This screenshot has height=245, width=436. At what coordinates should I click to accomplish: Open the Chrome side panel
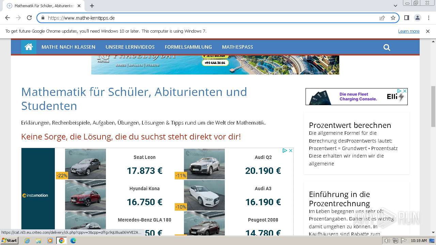[x=406, y=18]
